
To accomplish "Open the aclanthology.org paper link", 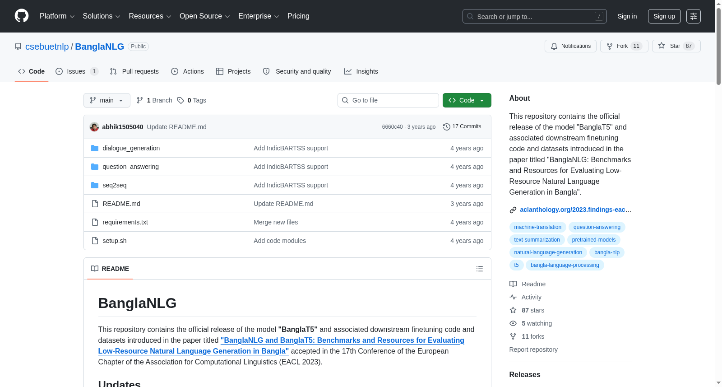I will pyautogui.click(x=575, y=210).
